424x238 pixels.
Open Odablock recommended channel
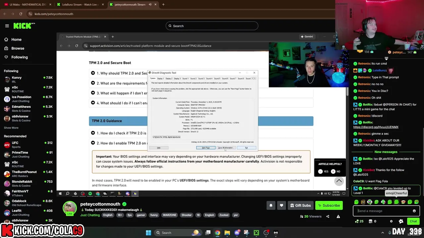click(28, 203)
